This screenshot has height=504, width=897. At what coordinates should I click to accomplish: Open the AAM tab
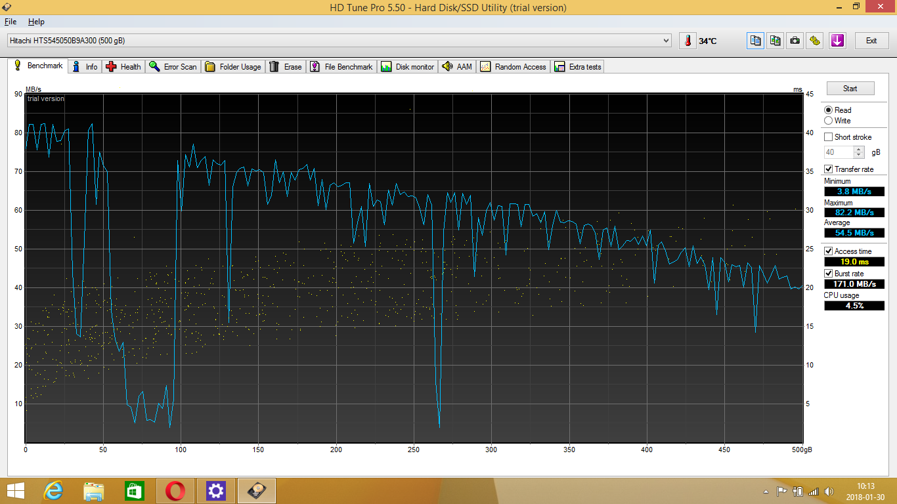click(x=457, y=67)
